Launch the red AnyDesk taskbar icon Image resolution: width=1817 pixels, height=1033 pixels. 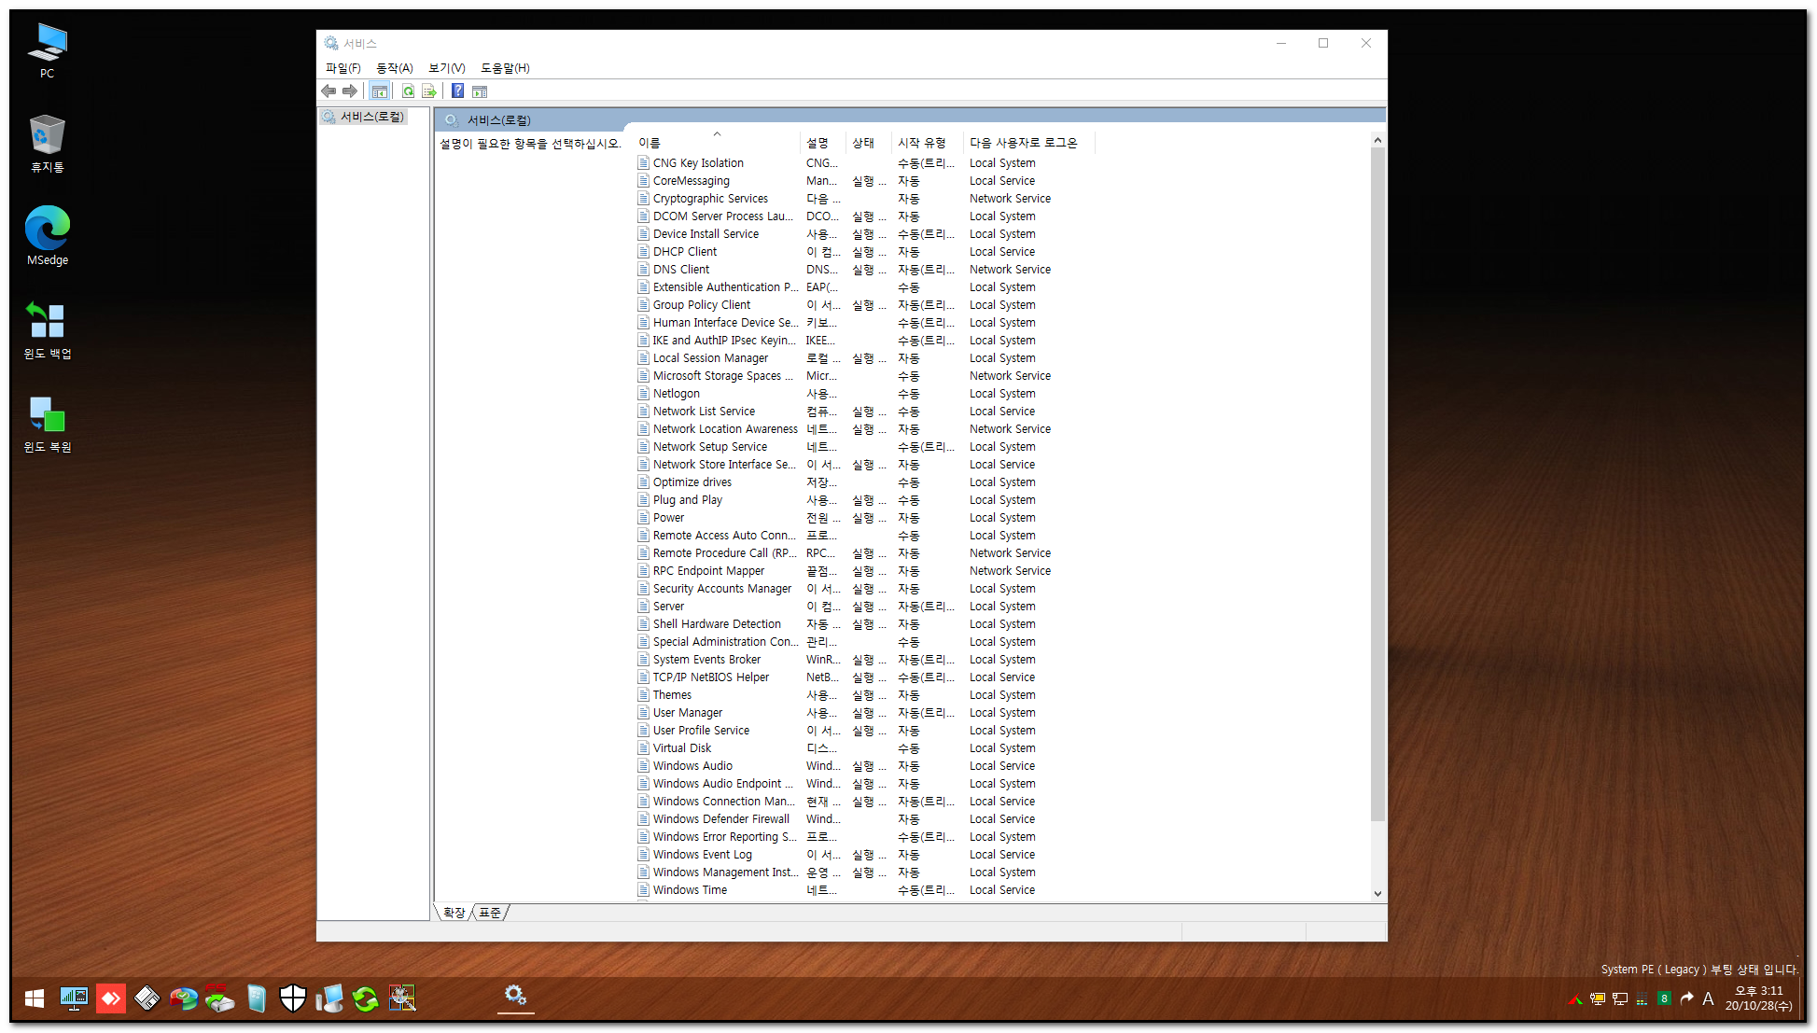[111, 998]
